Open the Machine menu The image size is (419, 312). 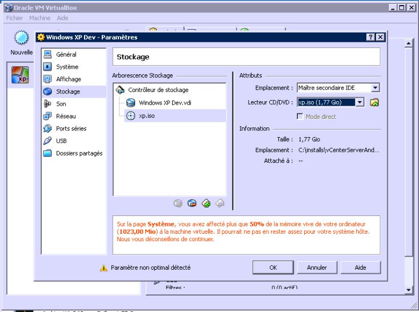(x=40, y=18)
